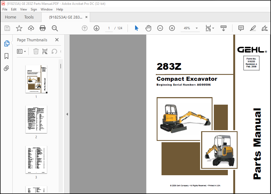
Task: Click the "Compact Excavator" title text
Action: (x=187, y=79)
